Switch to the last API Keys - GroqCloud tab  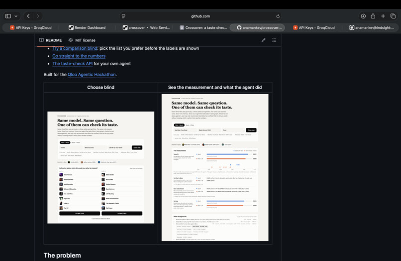[x=314, y=28]
